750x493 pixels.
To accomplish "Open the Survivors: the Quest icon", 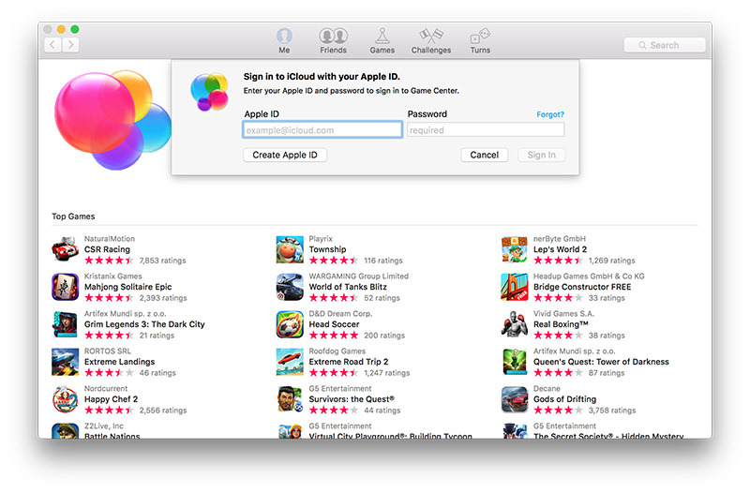I will point(290,399).
